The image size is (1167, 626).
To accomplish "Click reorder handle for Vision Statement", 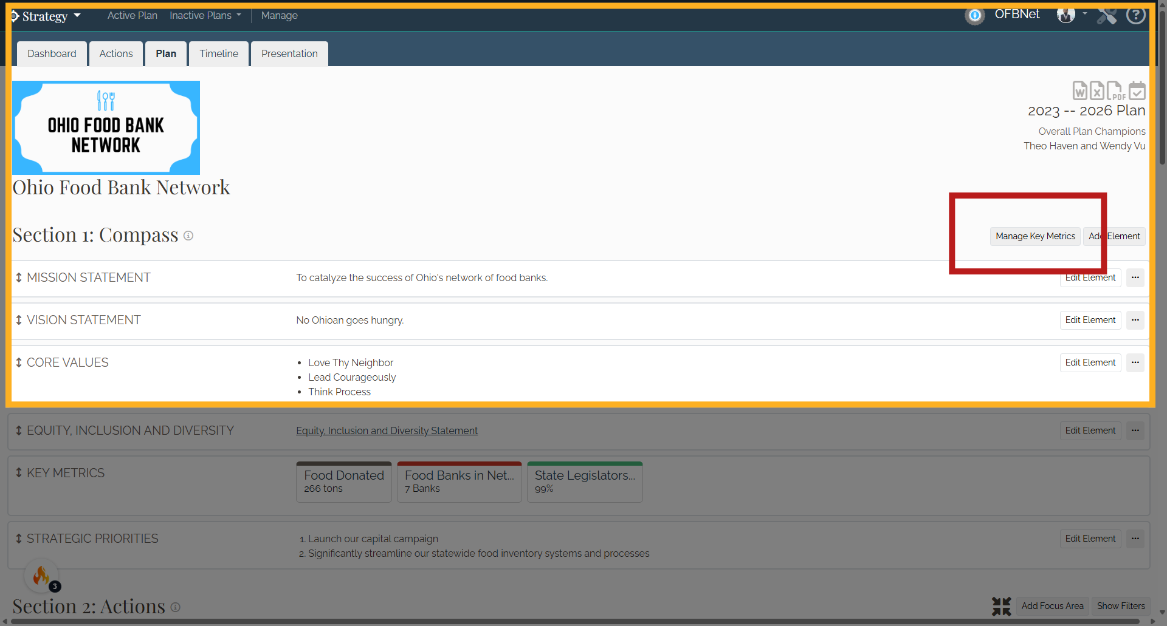I will (x=19, y=320).
